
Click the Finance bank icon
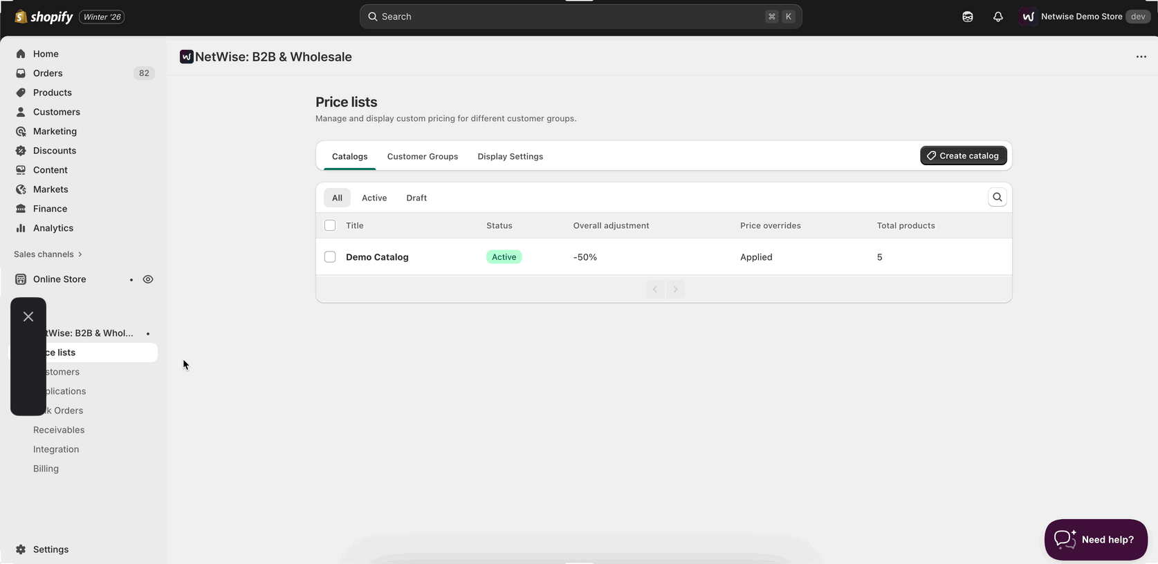(x=21, y=209)
